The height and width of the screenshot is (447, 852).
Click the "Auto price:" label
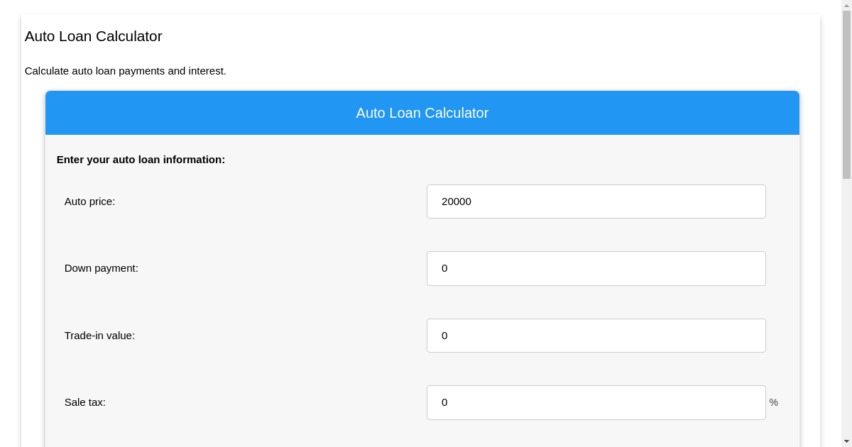89,202
